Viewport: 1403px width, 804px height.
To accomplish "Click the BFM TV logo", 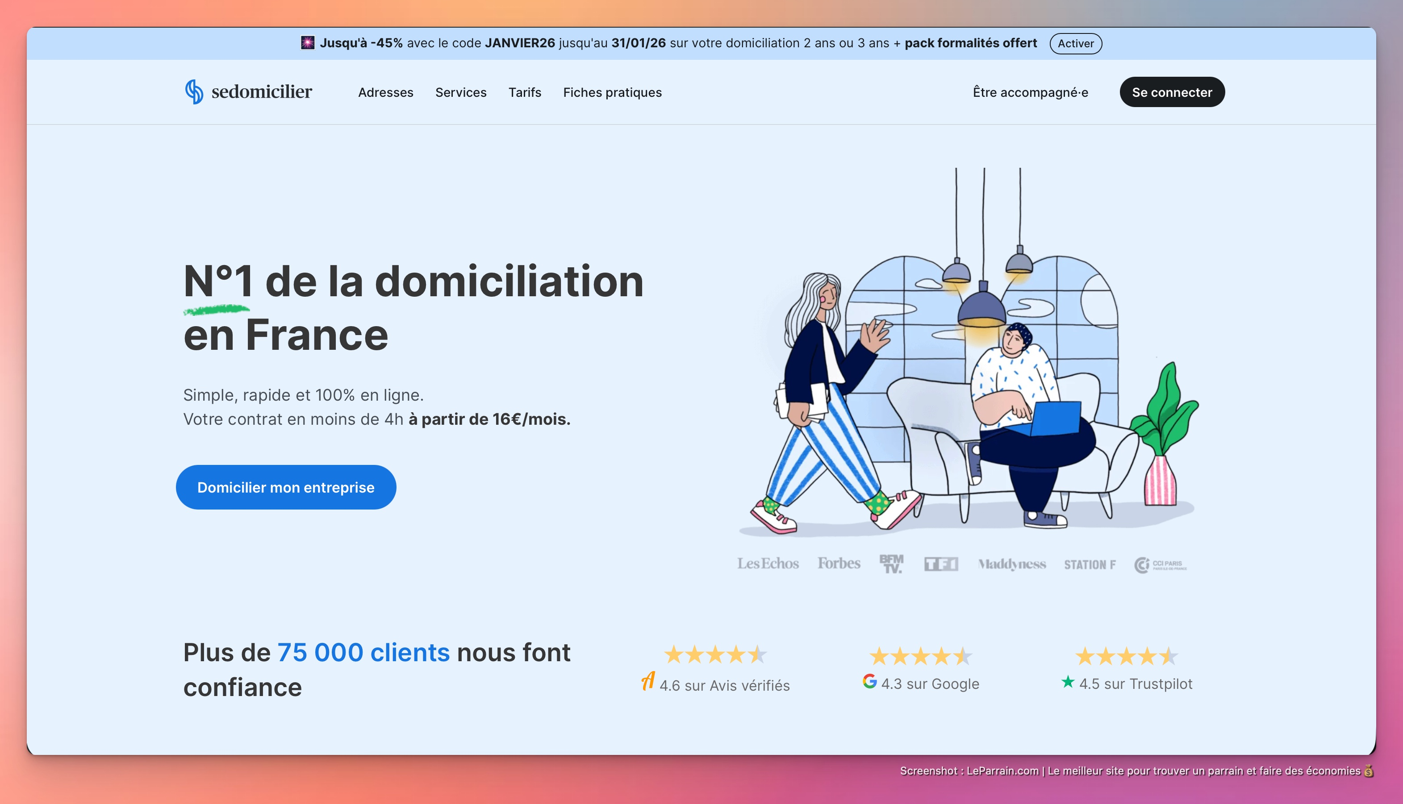I will [891, 564].
